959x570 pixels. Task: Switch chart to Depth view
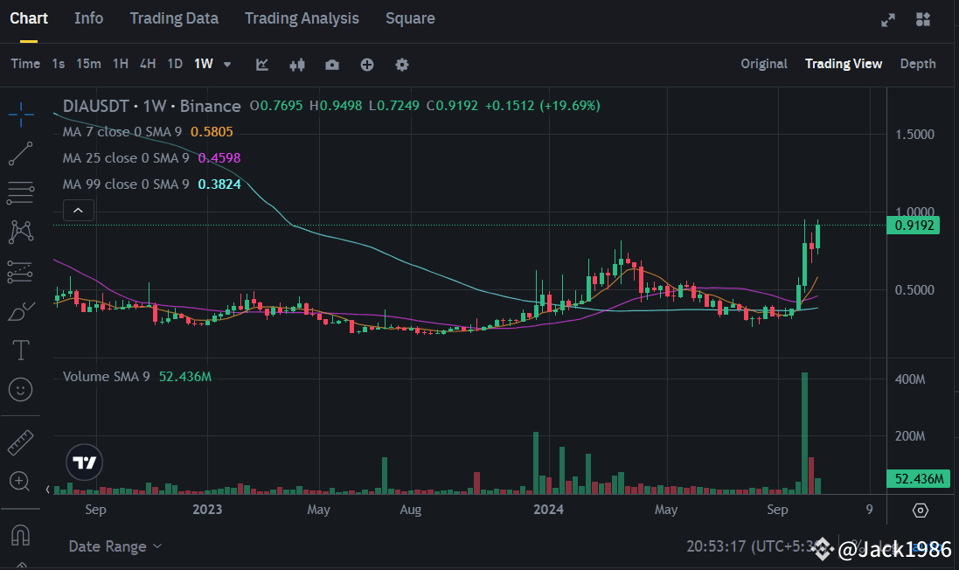(918, 63)
